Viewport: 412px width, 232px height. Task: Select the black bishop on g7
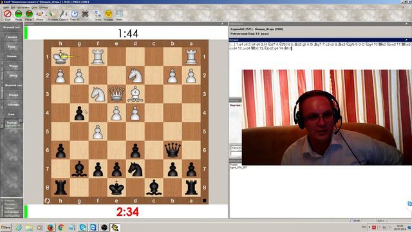tap(79, 169)
